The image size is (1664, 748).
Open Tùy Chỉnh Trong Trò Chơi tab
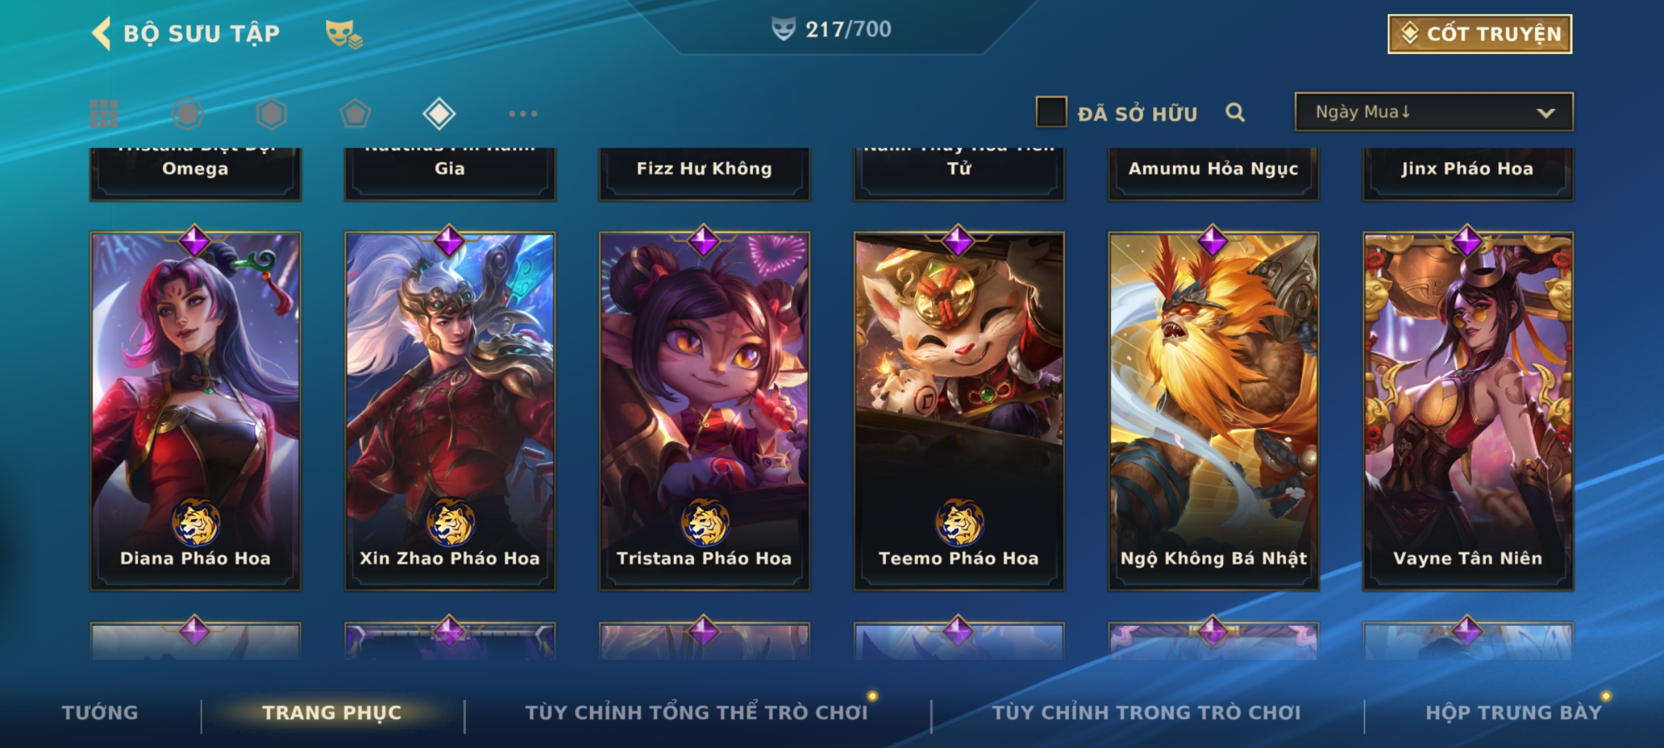[x=1146, y=713]
